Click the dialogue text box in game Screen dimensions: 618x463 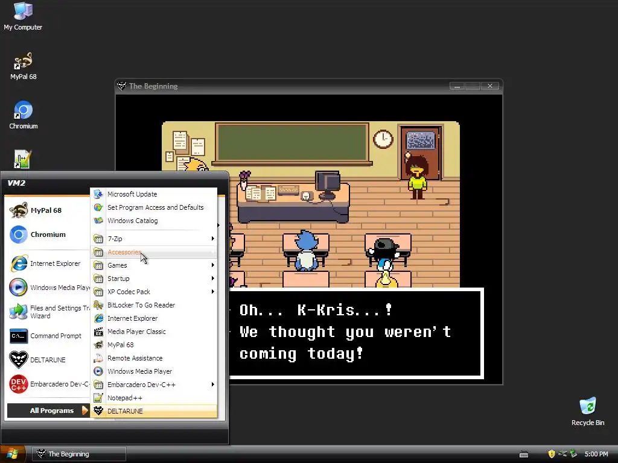point(356,333)
